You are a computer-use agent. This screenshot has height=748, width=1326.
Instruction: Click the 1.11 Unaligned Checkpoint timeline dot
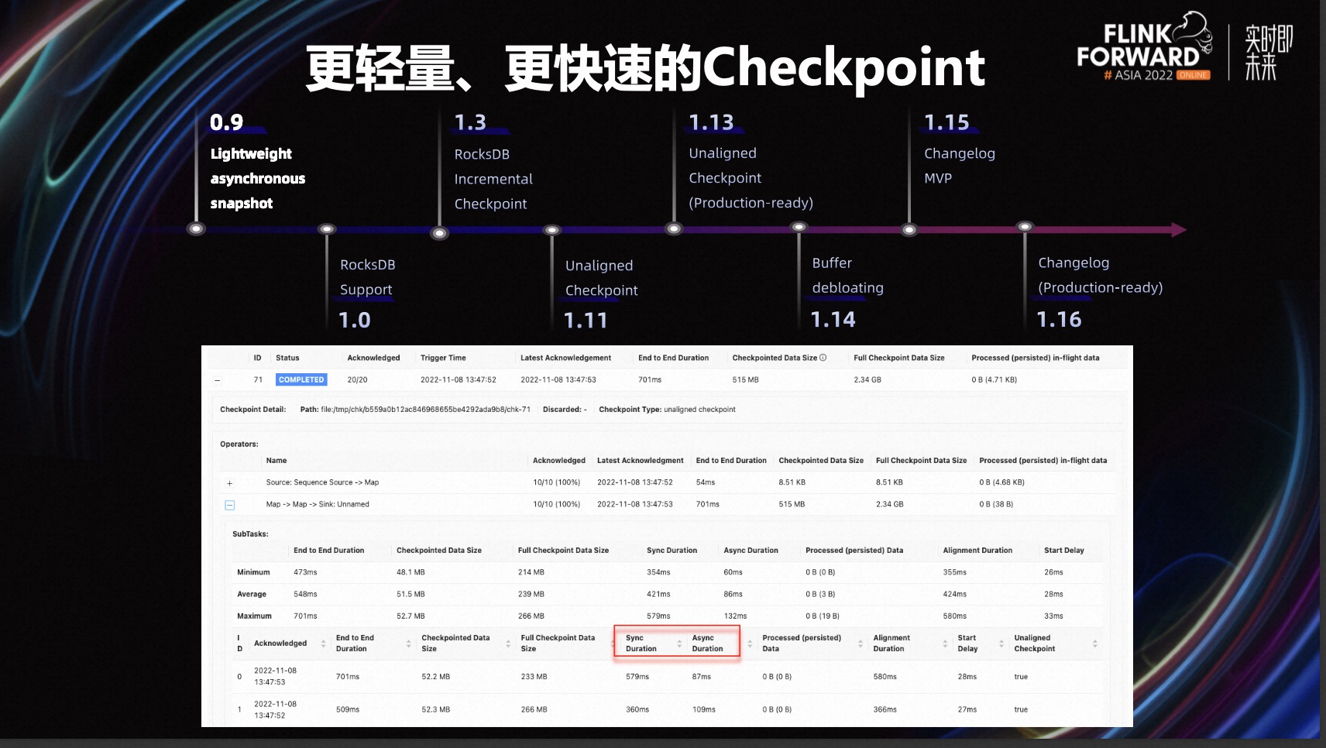(x=551, y=230)
